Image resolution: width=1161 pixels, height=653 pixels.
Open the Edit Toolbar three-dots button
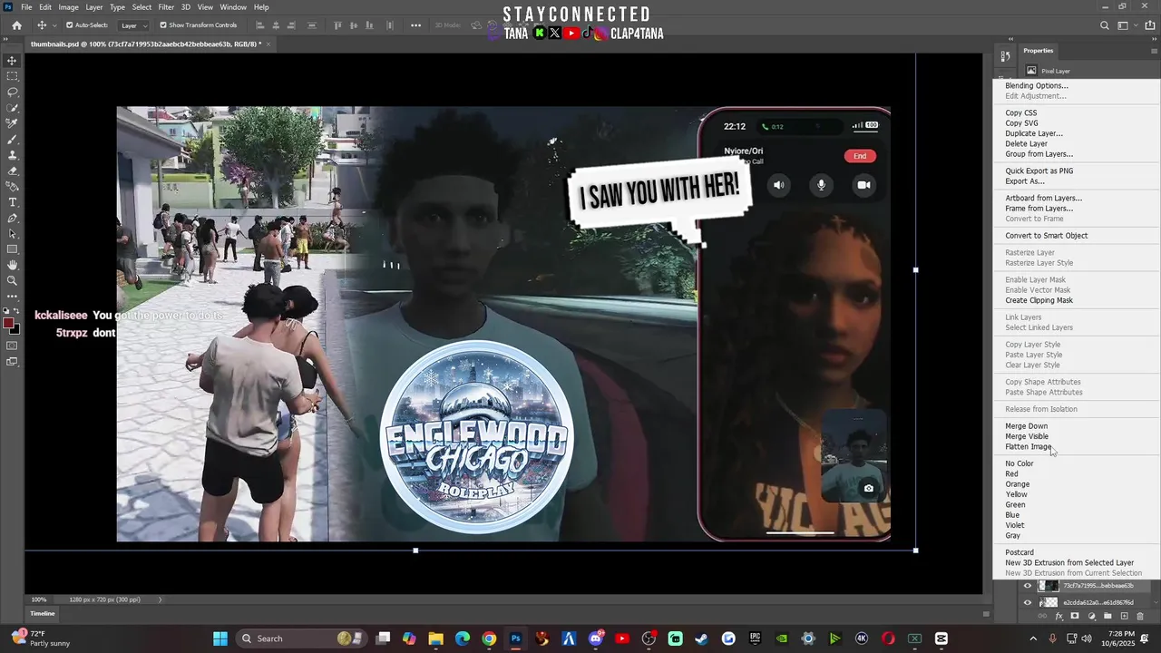[12, 296]
